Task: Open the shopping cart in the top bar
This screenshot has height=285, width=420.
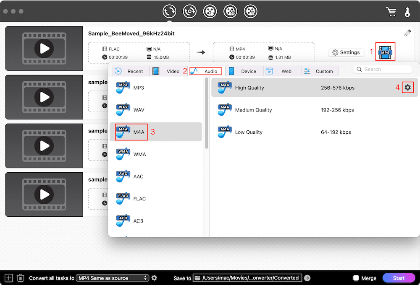Action: pos(391,11)
